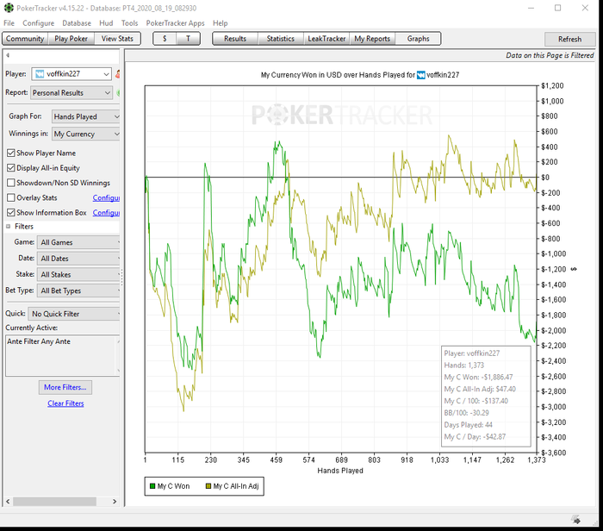Click the green icon beside Report dropdown
Image resolution: width=603 pixels, height=531 pixels.
118,93
